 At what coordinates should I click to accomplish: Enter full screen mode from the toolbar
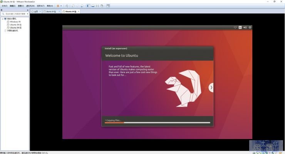click(x=97, y=6)
